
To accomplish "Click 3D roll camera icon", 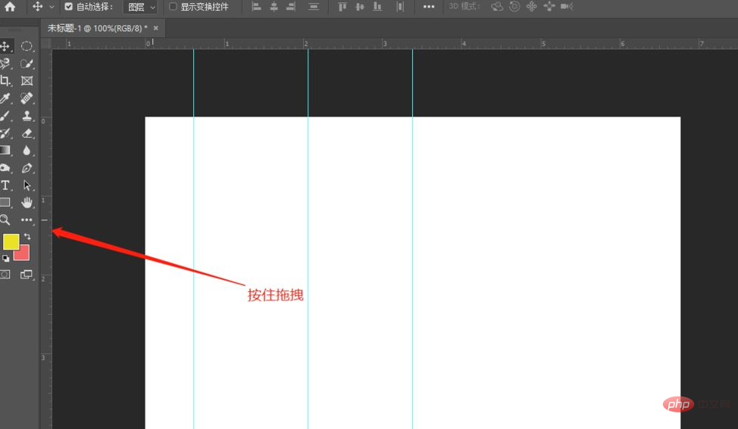I will [x=514, y=7].
